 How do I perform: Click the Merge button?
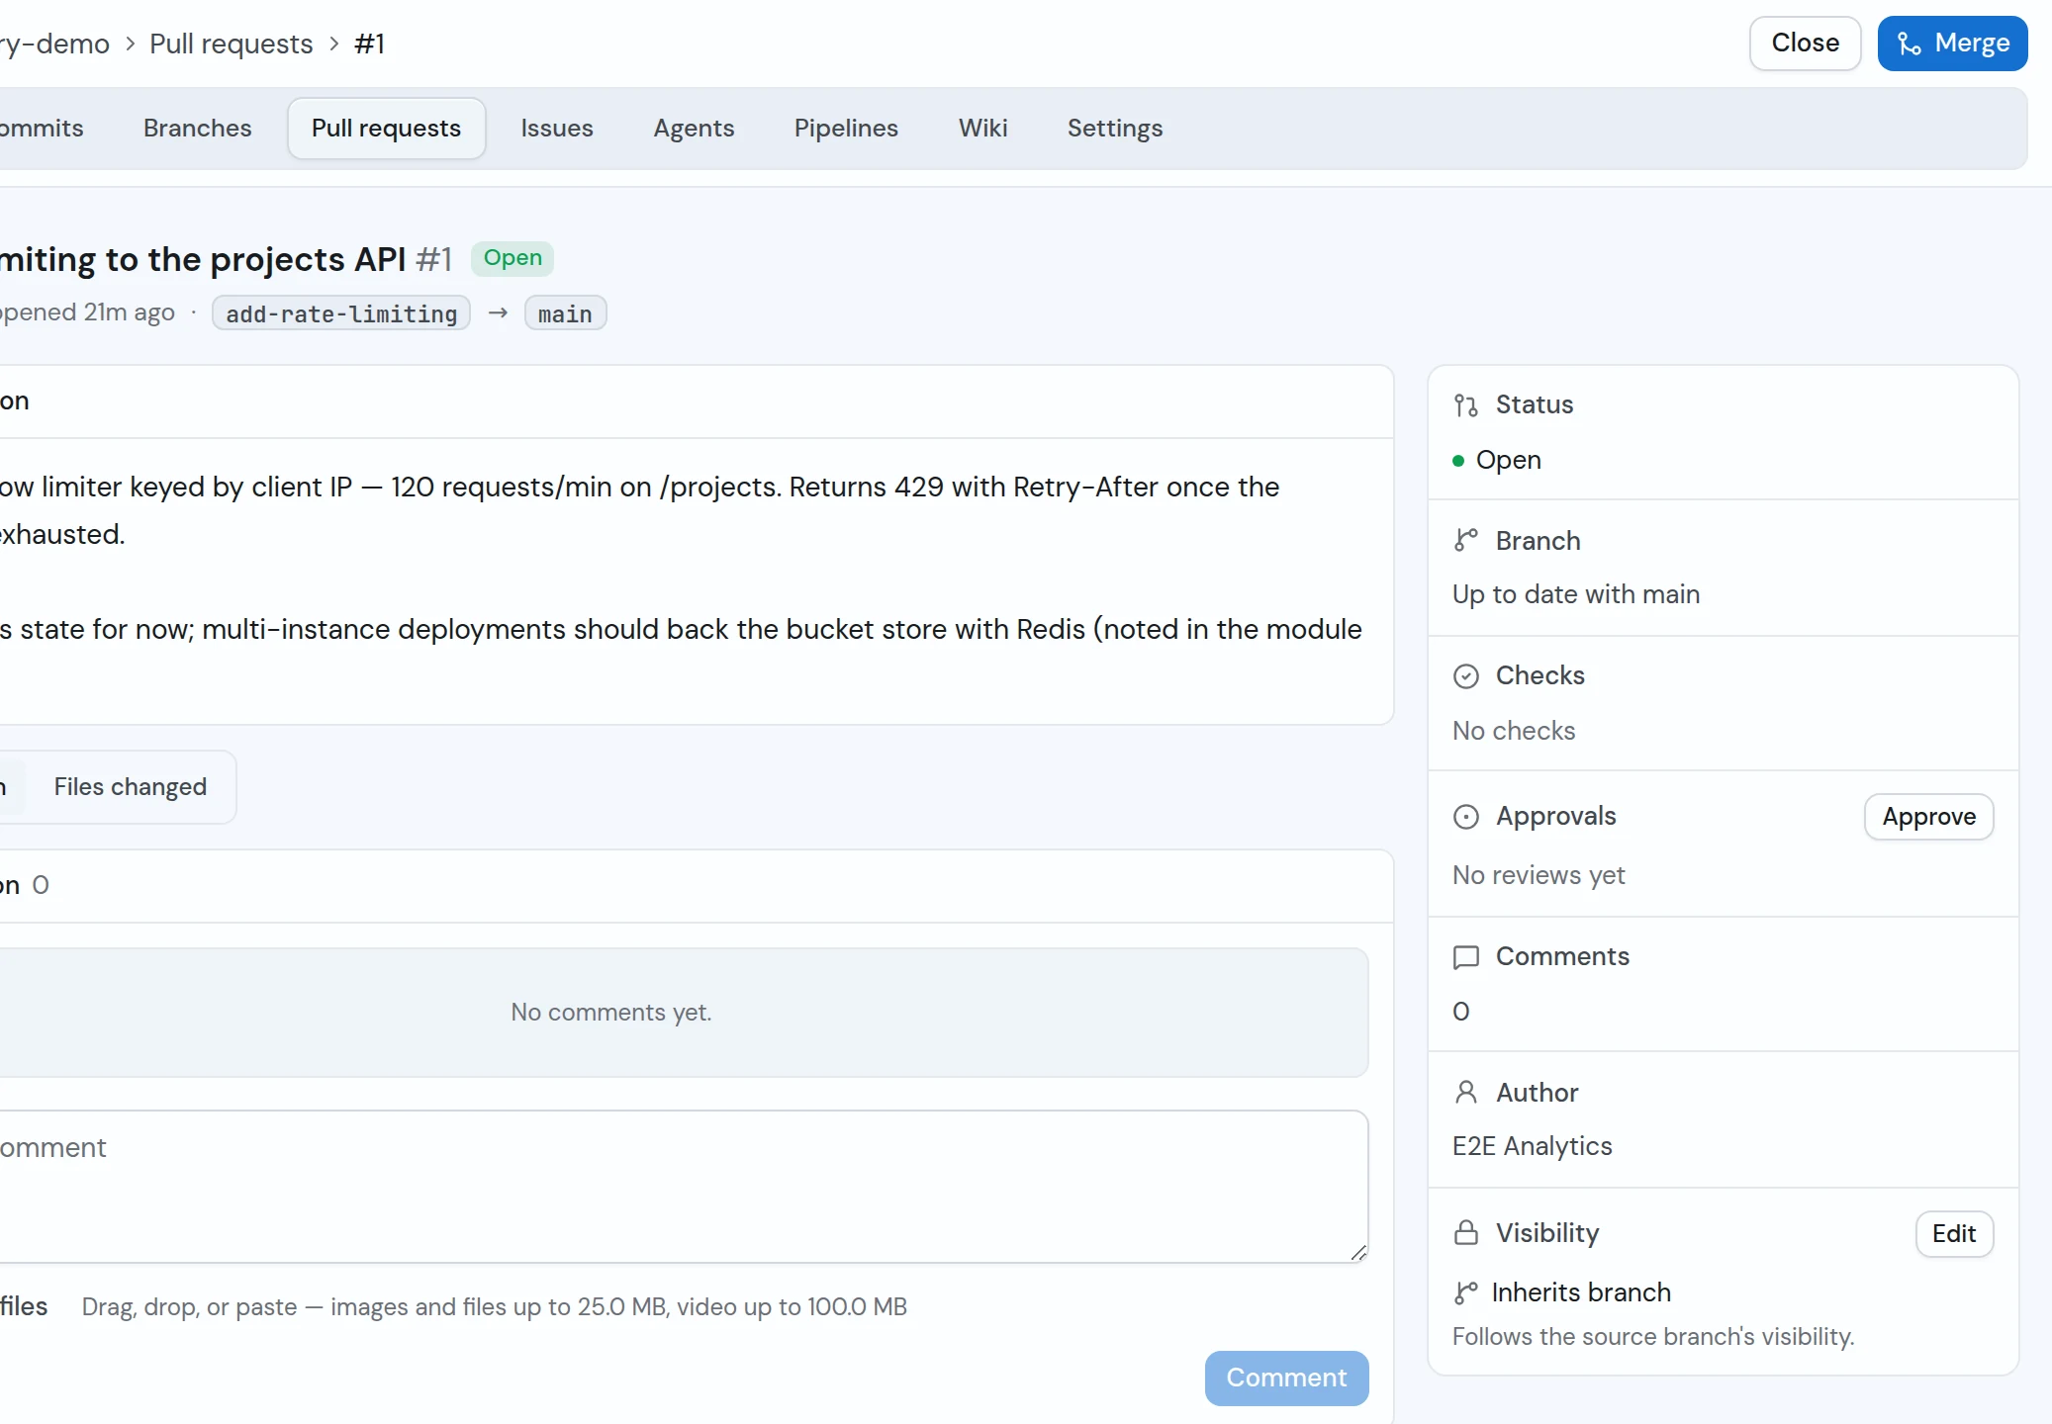click(1952, 44)
